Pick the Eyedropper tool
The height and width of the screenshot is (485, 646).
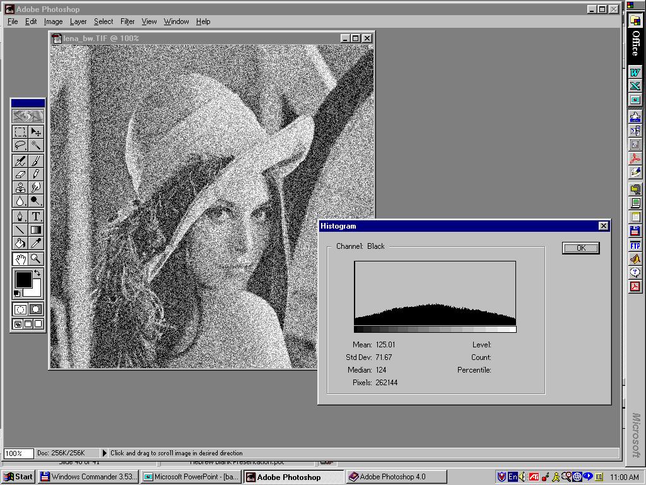coord(36,243)
